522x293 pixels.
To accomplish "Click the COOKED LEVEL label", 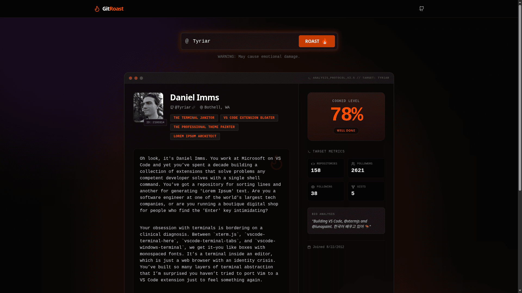I will point(346,101).
